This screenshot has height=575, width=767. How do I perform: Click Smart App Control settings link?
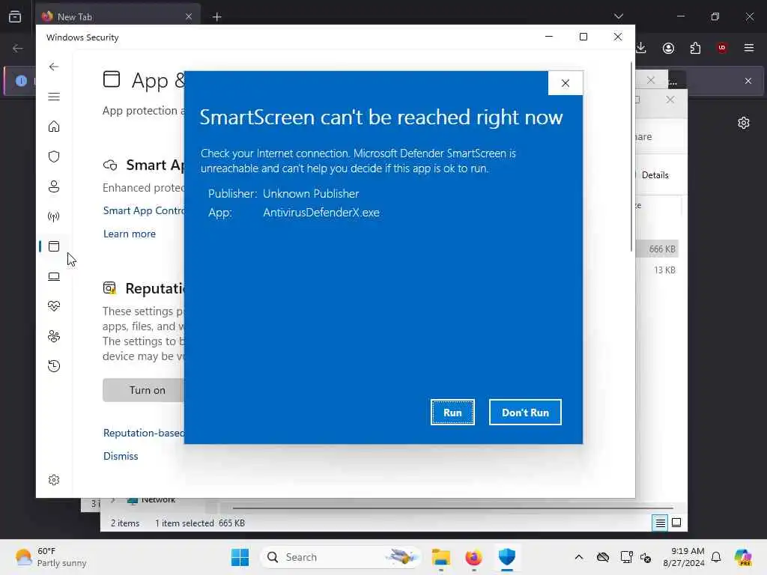click(x=144, y=210)
